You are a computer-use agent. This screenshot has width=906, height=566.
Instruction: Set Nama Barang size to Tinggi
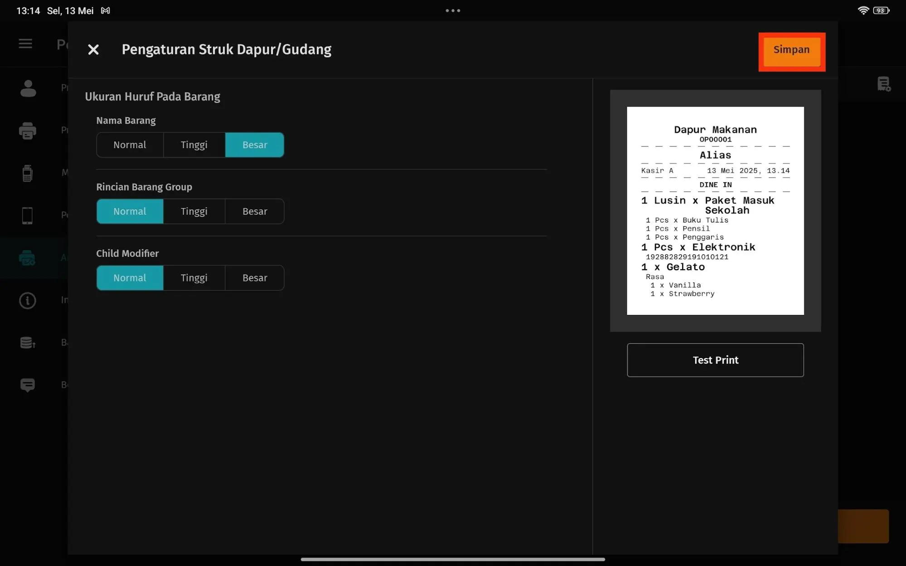194,145
